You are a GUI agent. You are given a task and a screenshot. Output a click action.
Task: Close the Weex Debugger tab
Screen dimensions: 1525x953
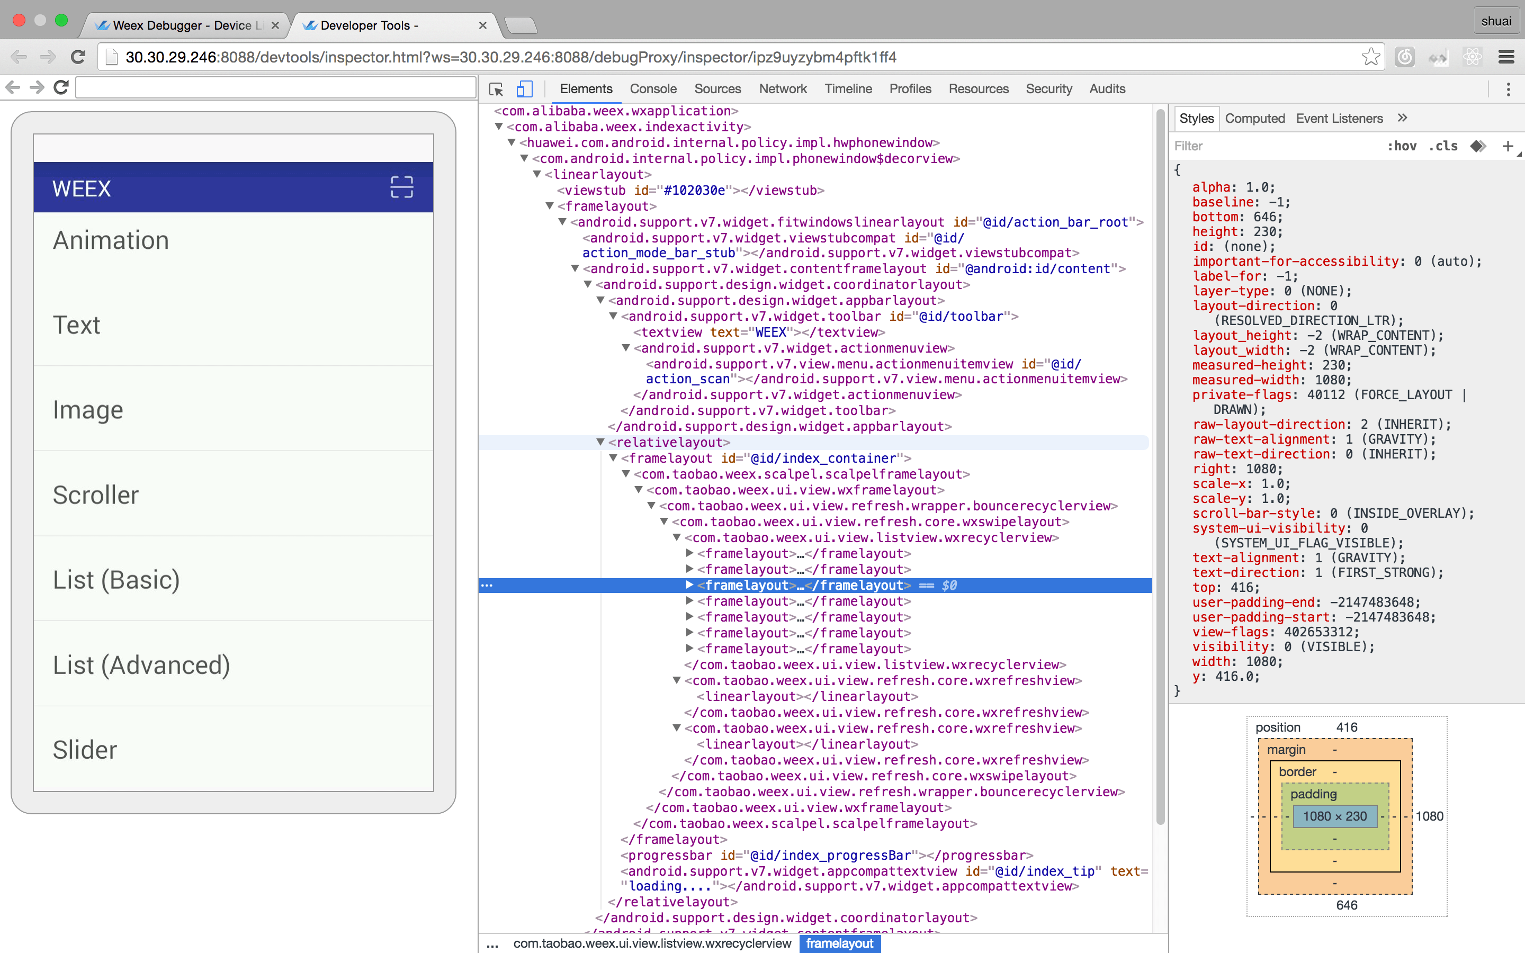point(275,26)
